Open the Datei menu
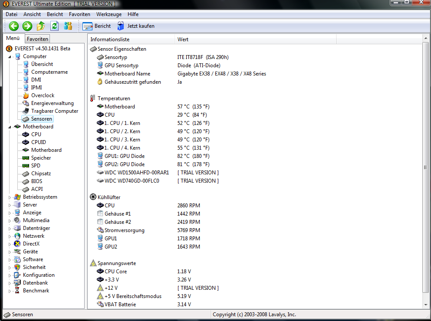Viewport: 431px width, 321px height. (12, 14)
